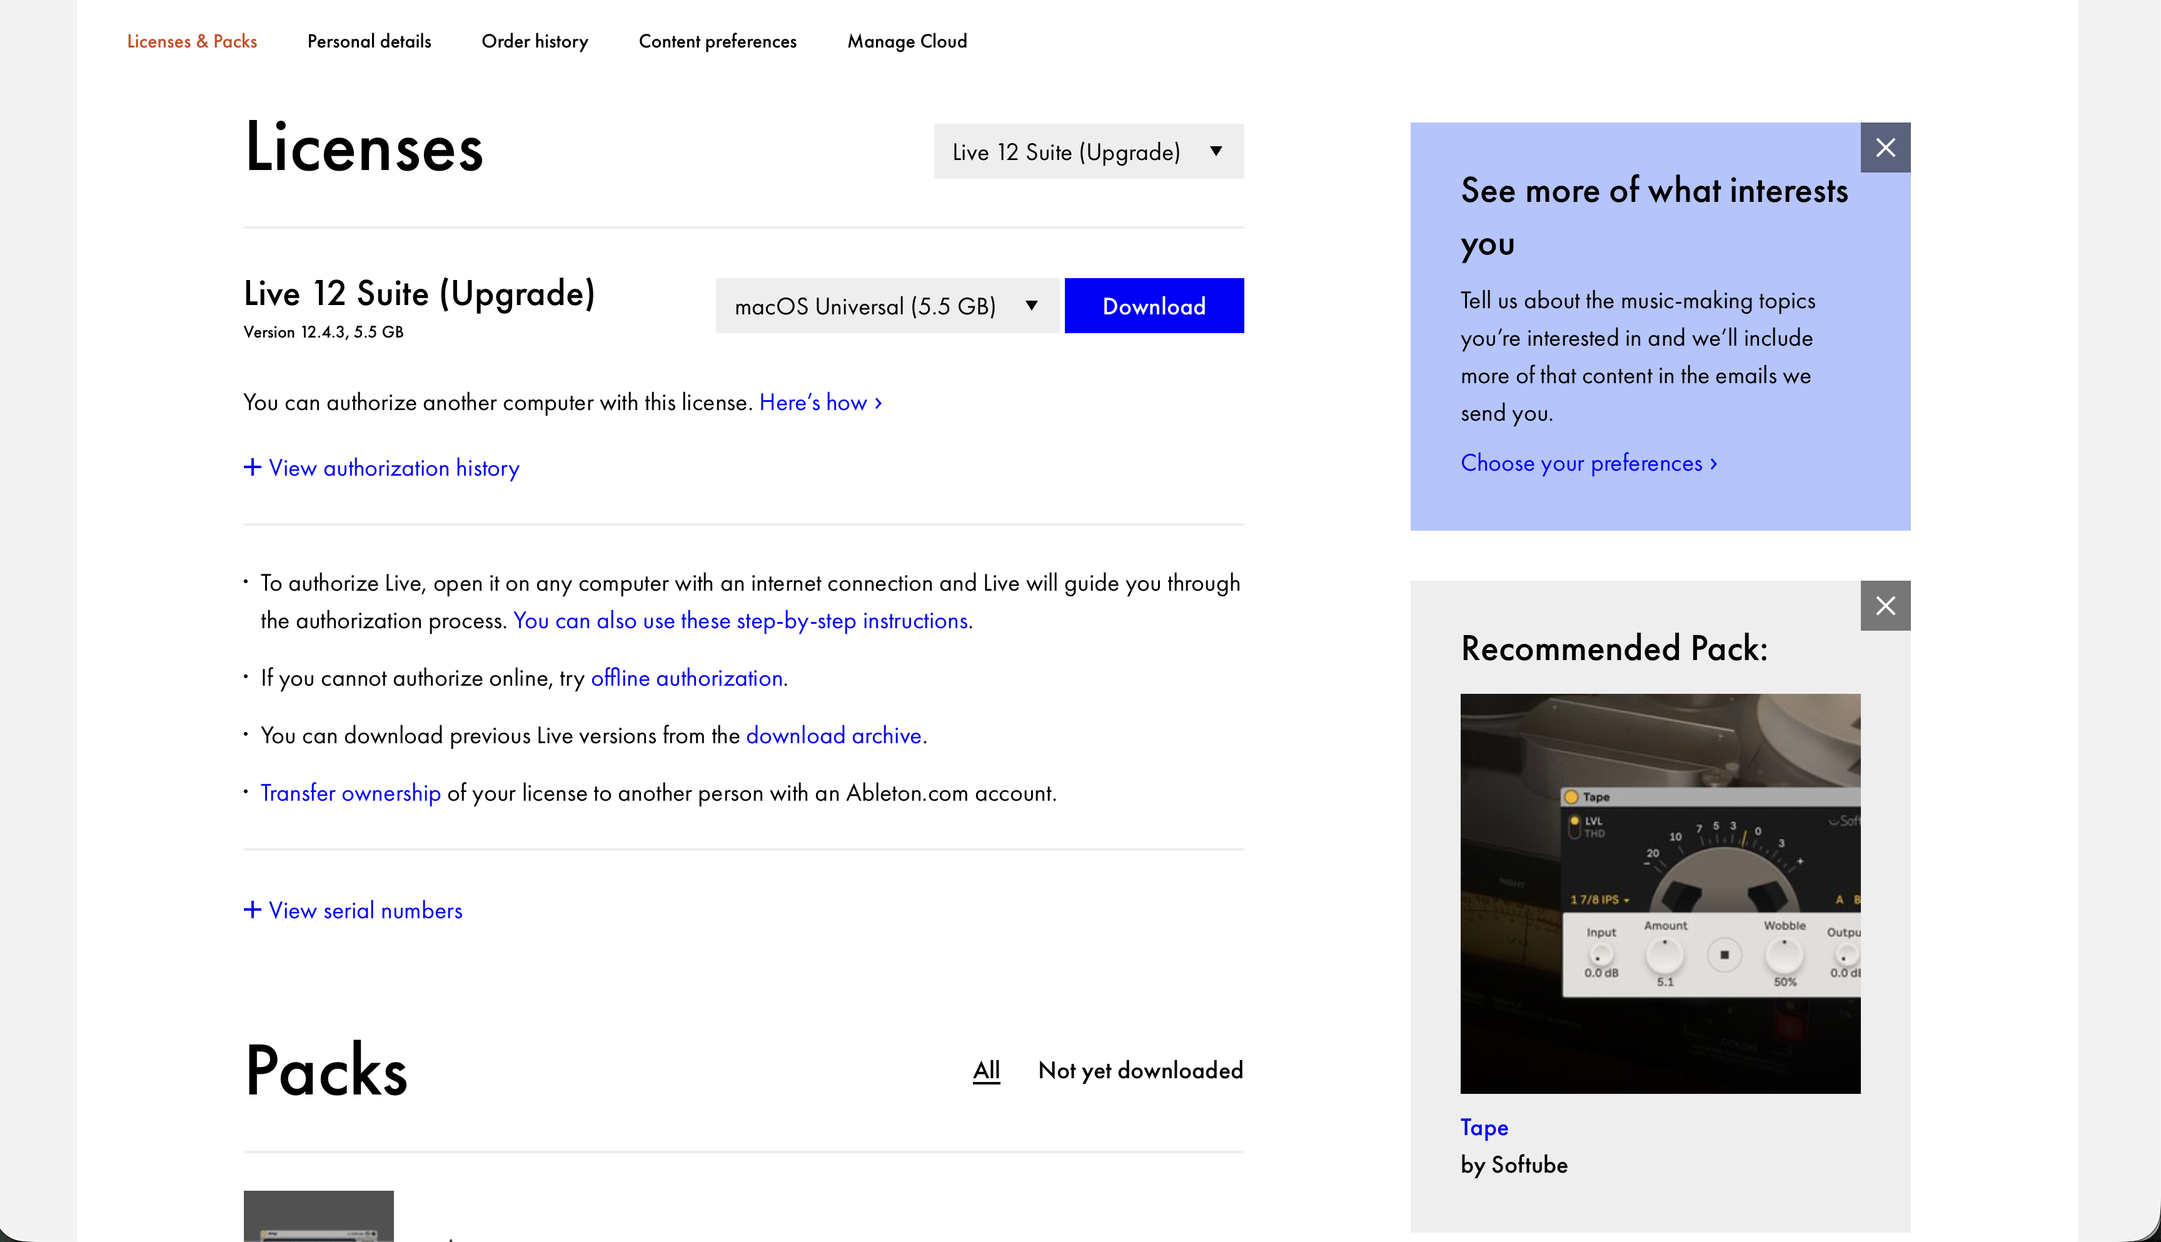
Task: Dismiss the Recommended Pack panel
Action: click(x=1885, y=606)
